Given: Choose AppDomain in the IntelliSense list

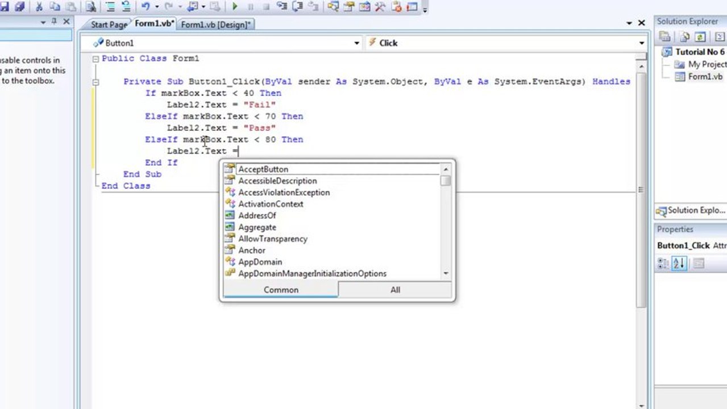Looking at the screenshot, I should click(331, 262).
